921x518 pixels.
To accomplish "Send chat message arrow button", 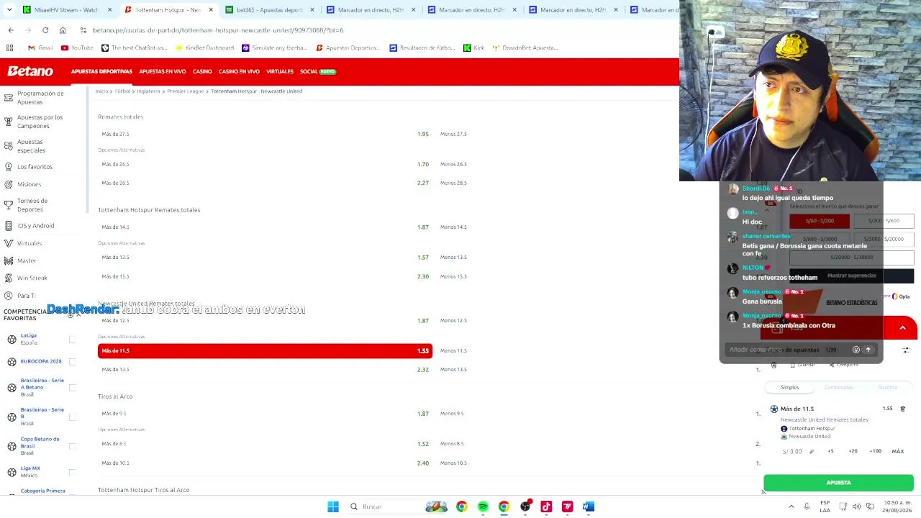I will (x=868, y=350).
